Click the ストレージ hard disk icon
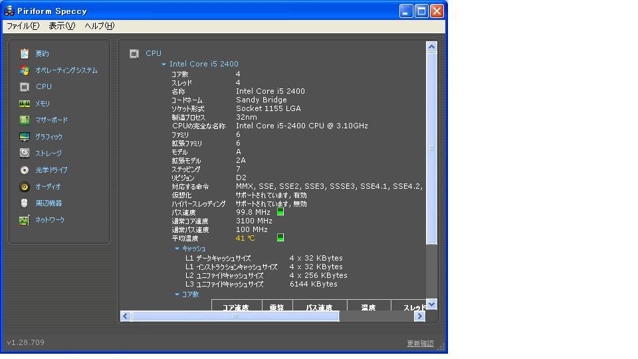The height and width of the screenshot is (359, 638). (x=25, y=153)
